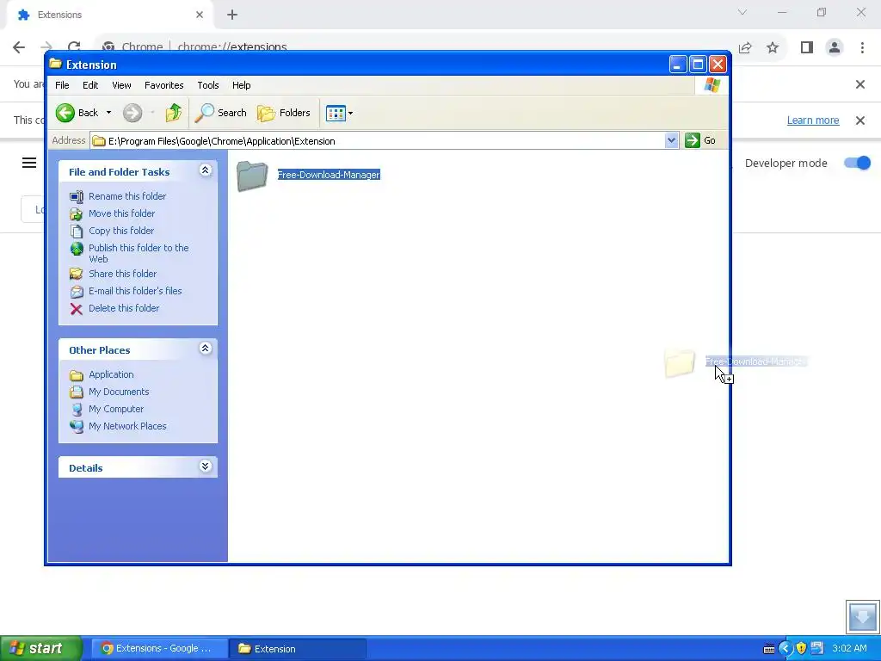Switch to Extensions - Google taskbar item
Screen dimensions: 881x661
[x=159, y=649]
